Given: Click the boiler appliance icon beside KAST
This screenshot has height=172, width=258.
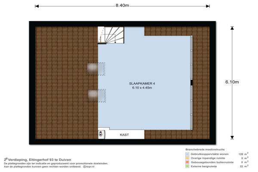Looking at the screenshot, I should click(101, 135).
